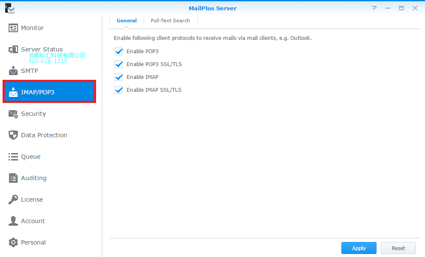Image resolution: width=425 pixels, height=257 pixels.
Task: Switch to the Full-Text Search tab
Action: tap(170, 21)
